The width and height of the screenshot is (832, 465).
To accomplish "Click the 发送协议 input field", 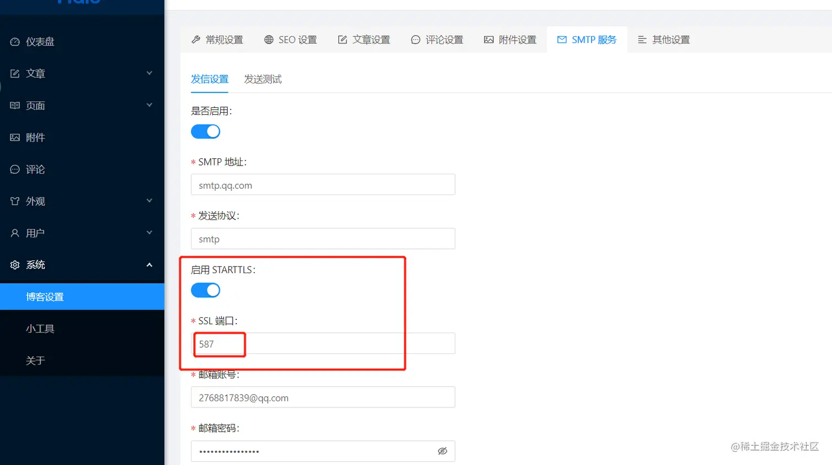I will pos(323,239).
